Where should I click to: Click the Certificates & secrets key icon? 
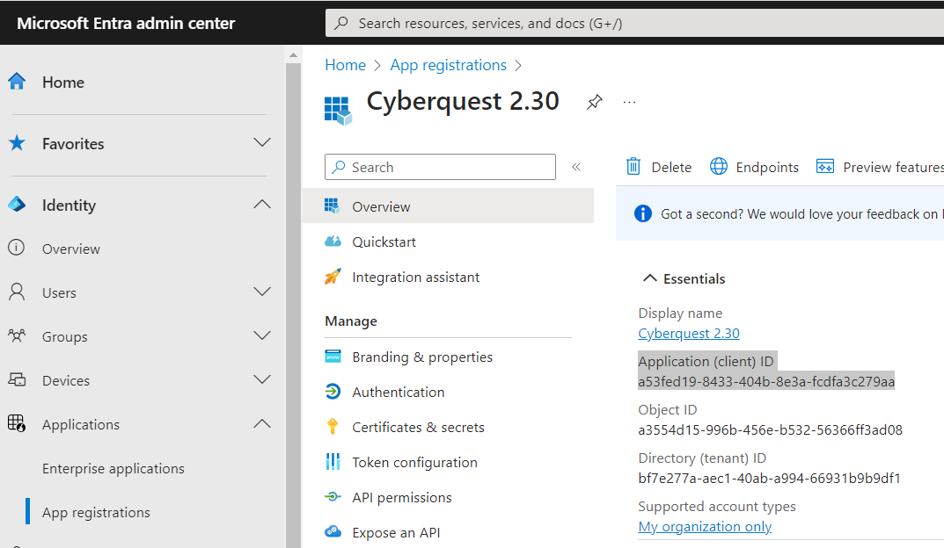click(333, 427)
